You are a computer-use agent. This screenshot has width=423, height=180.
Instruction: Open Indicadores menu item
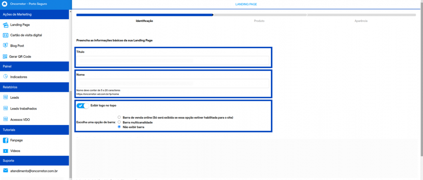tap(19, 77)
